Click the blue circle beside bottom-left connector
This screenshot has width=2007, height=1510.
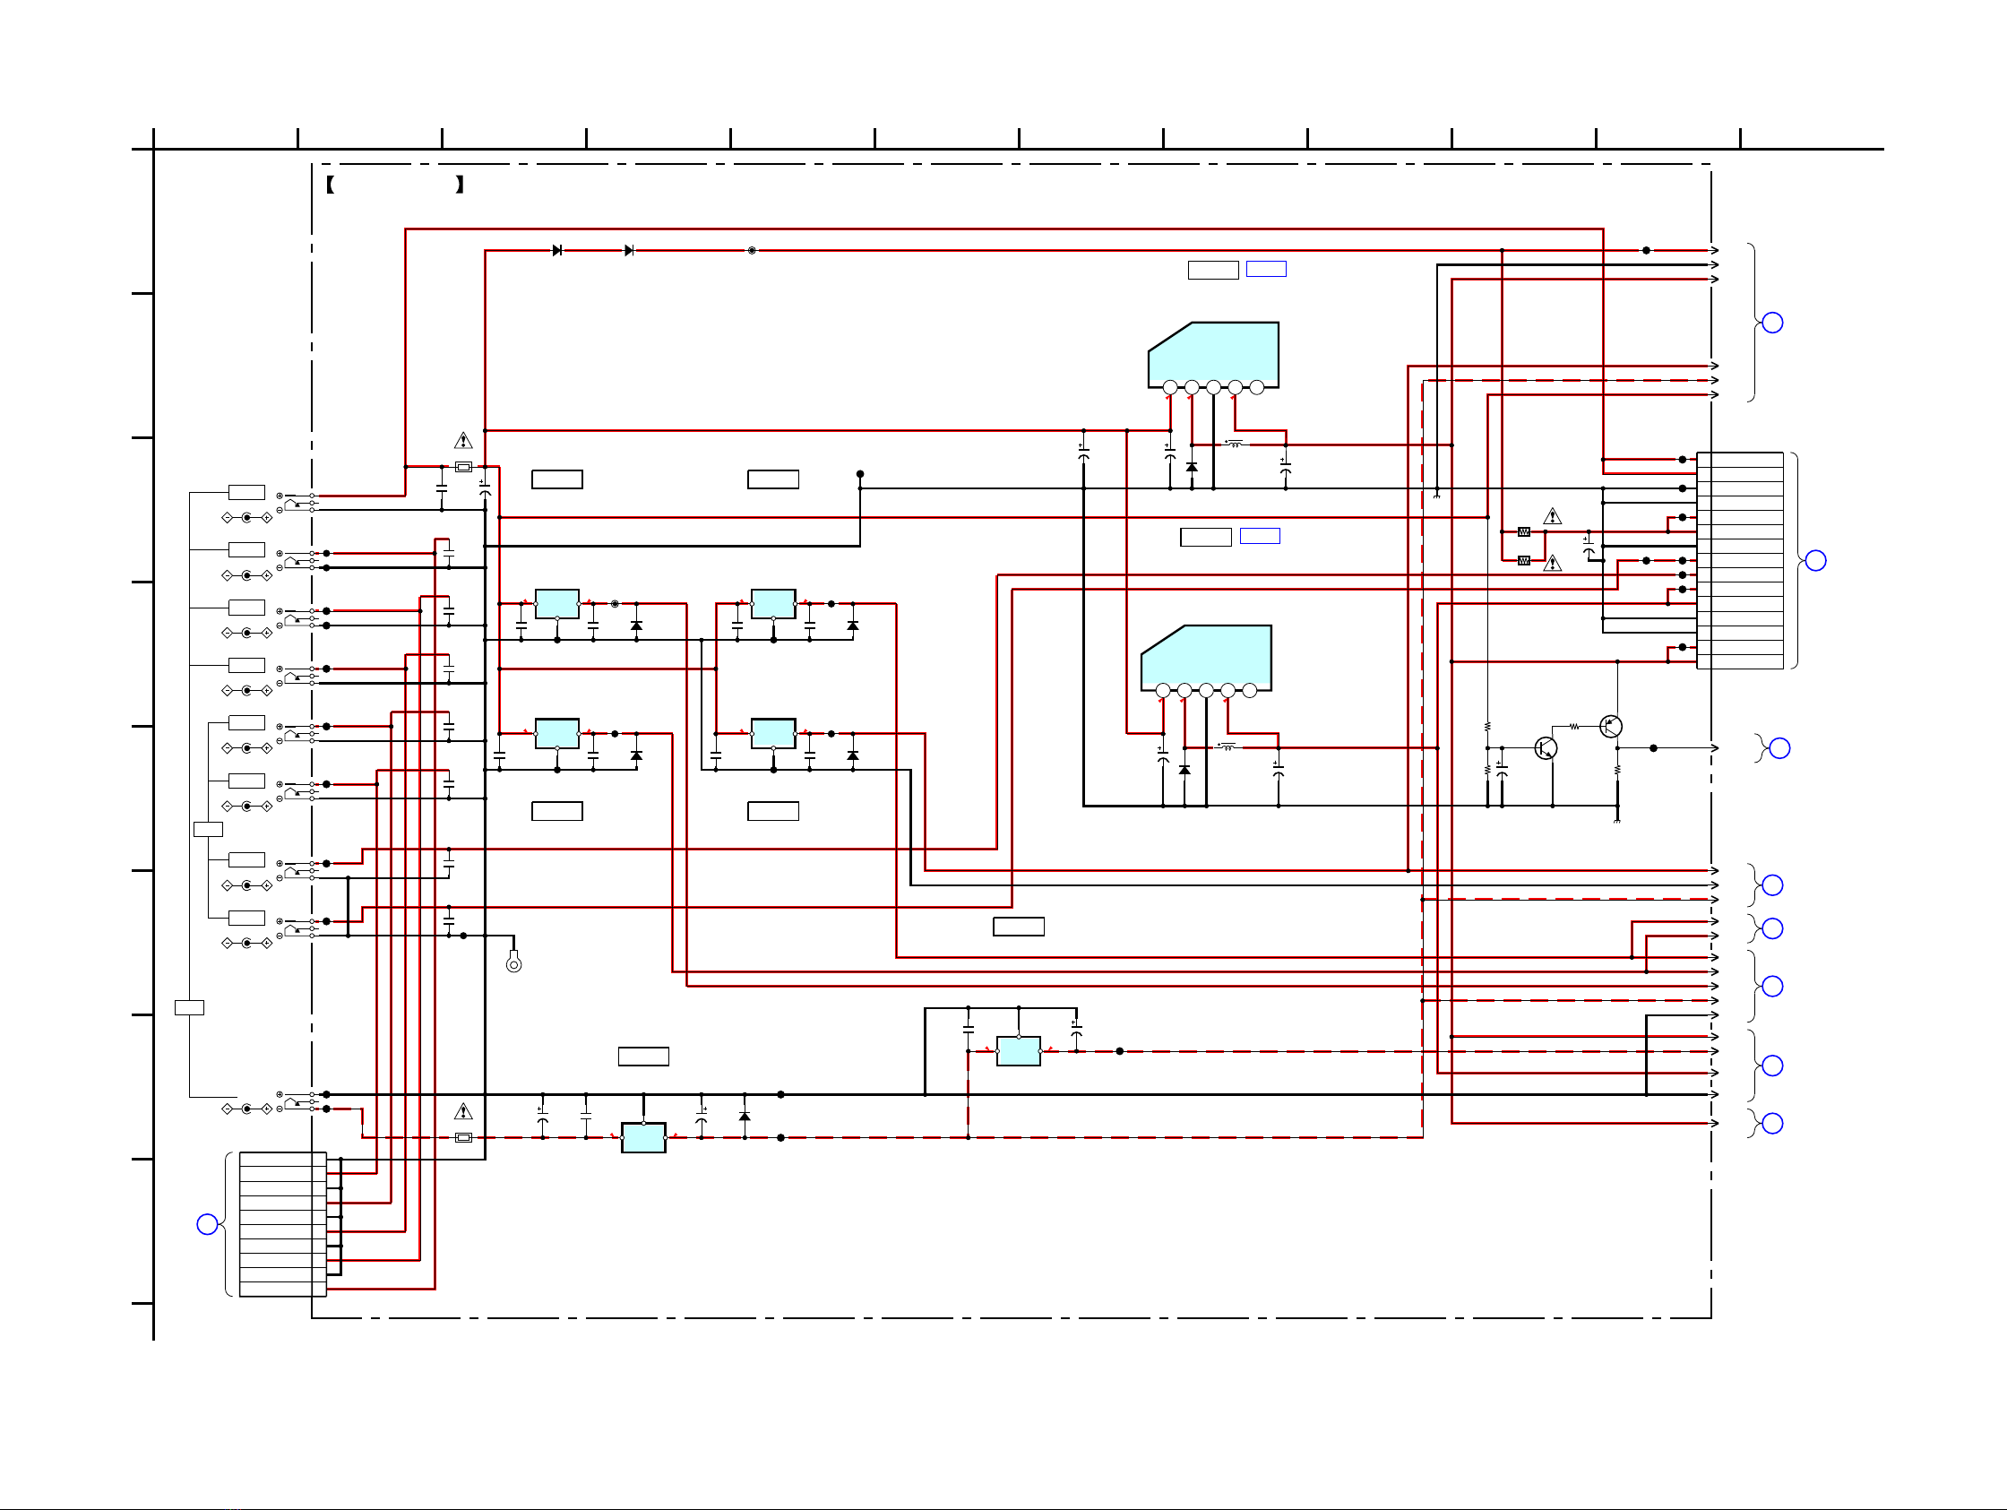(x=207, y=1224)
